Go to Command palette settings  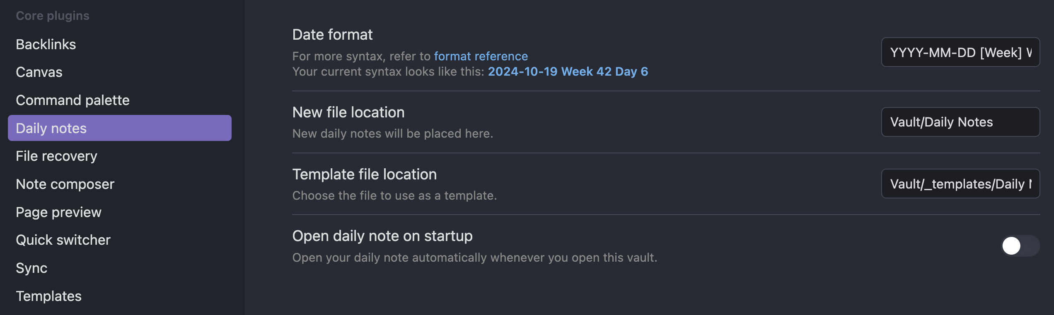click(73, 100)
